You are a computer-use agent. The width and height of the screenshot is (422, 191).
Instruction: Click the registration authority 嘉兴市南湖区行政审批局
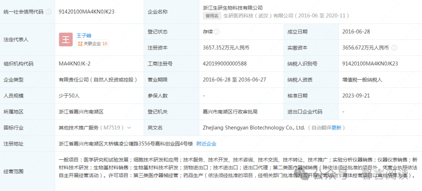point(231,112)
